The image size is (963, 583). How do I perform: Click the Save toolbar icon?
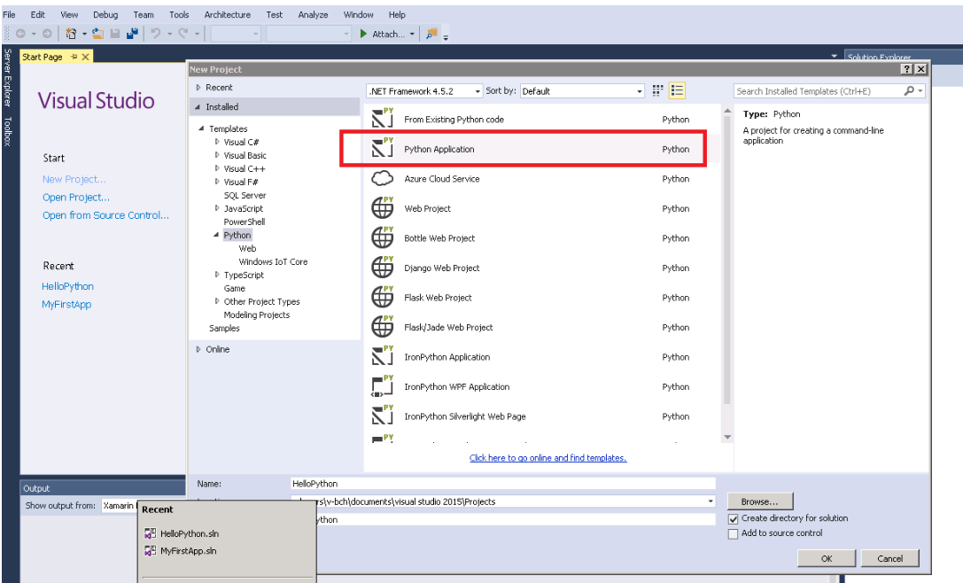tap(115, 34)
